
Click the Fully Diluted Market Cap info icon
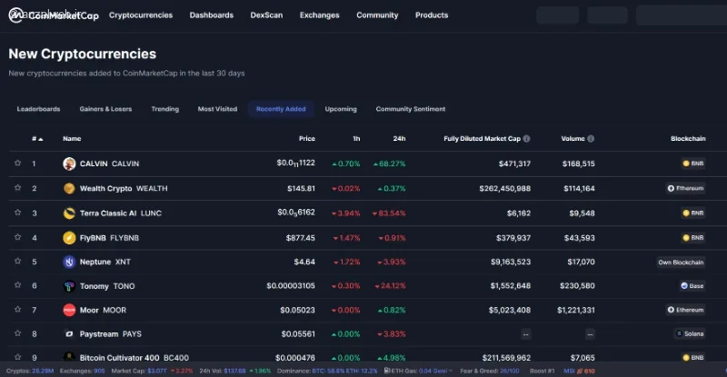pyautogui.click(x=526, y=139)
